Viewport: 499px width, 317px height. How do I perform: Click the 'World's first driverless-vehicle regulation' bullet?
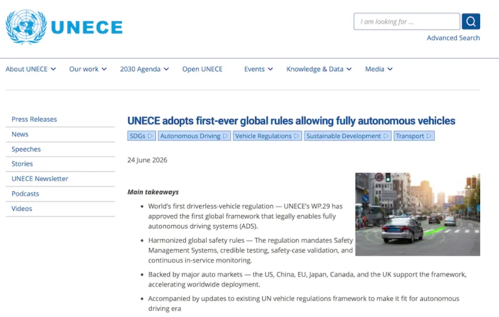[x=245, y=216]
